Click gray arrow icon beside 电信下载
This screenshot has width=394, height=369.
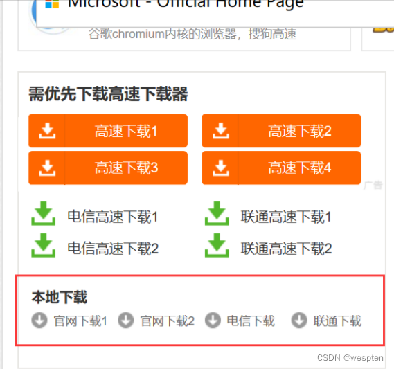[213, 321]
